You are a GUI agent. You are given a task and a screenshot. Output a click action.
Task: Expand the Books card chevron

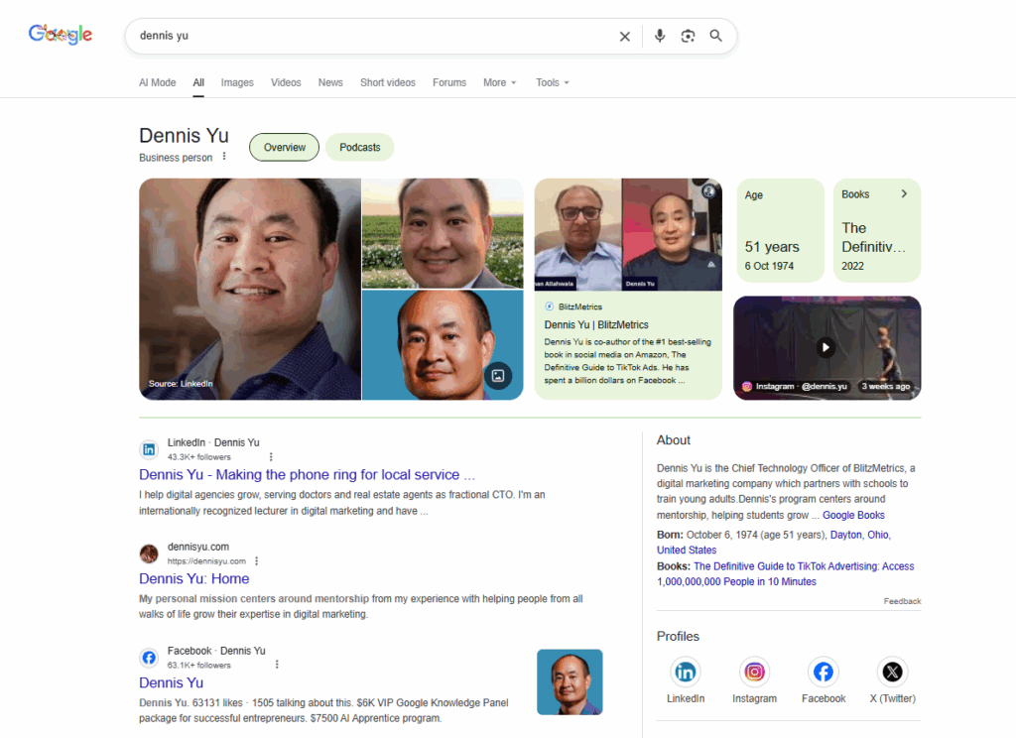[904, 194]
